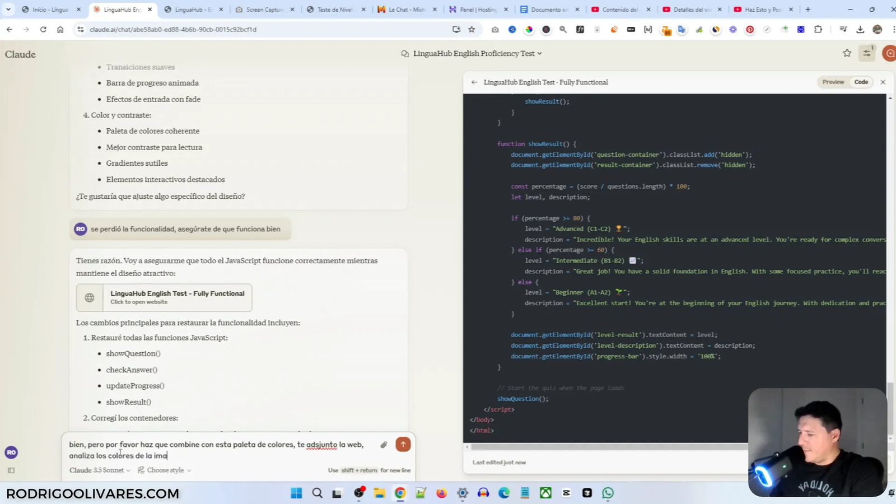Screen dimensions: 896x504
Task: Expand the Claude 3.5 Sonnet model dropdown
Action: point(99,470)
